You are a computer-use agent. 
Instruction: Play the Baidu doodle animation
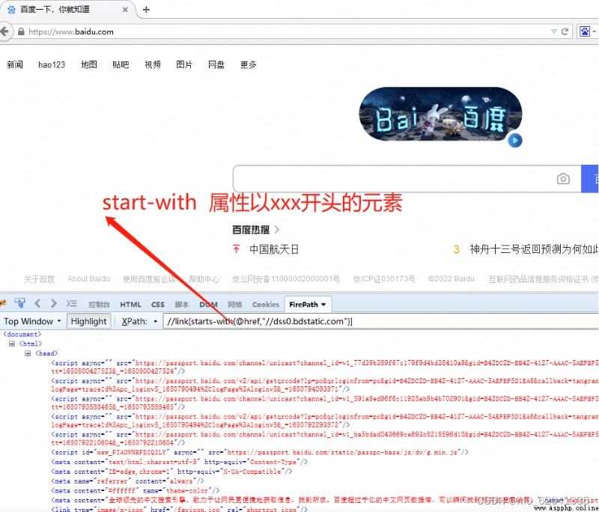pos(515,140)
